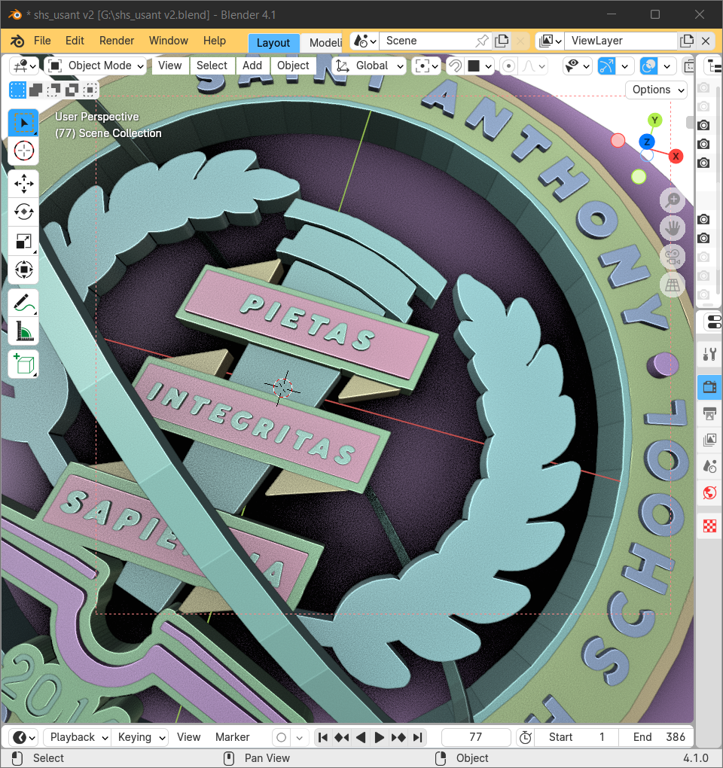The height and width of the screenshot is (768, 723).
Task: Click the viewport zoom magnifier gizmo
Action: click(x=673, y=200)
